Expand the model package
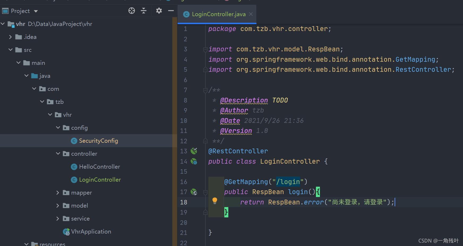The height and width of the screenshot is (246, 463). [58, 205]
